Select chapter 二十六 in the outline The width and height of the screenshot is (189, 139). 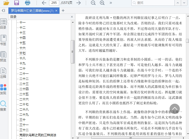click(x=24, y=99)
